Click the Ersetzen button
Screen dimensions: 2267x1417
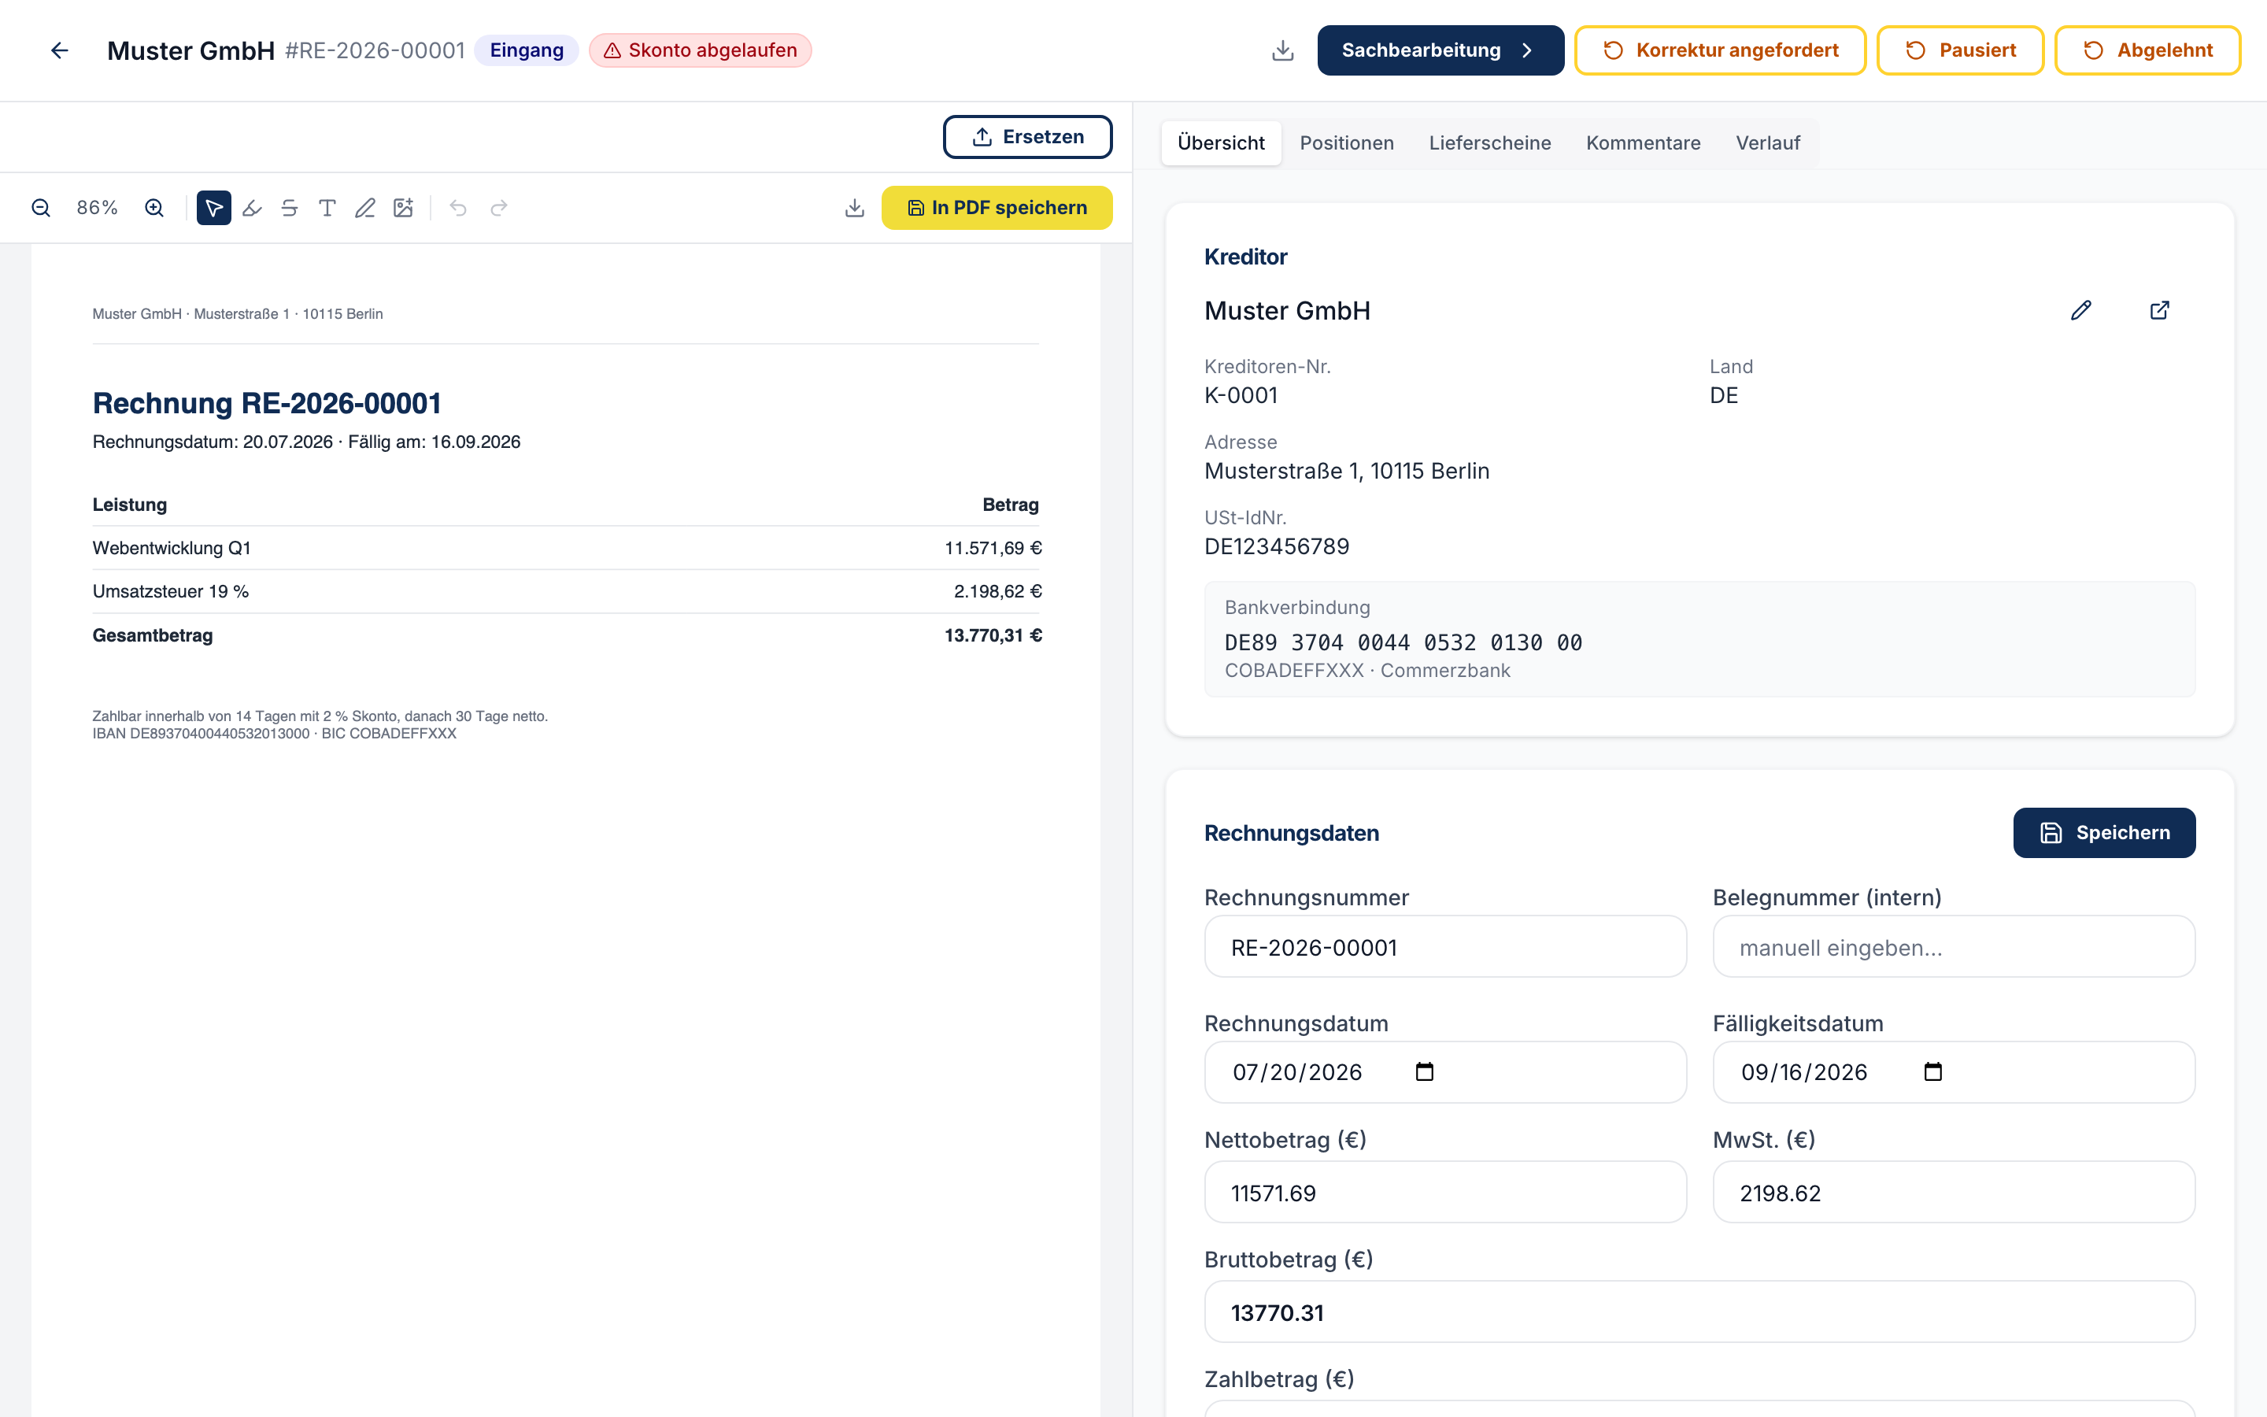pyautogui.click(x=1028, y=137)
